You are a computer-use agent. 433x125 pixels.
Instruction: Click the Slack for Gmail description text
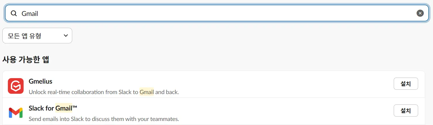pos(104,119)
